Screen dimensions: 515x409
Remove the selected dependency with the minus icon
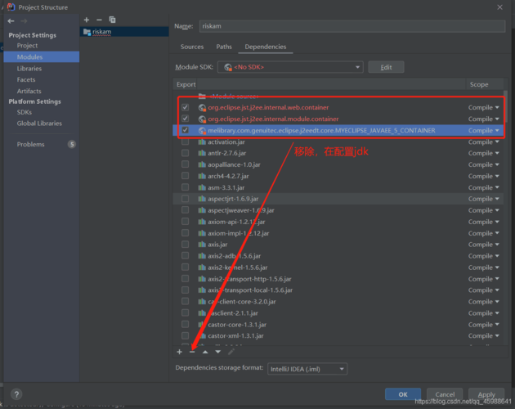[x=192, y=352]
